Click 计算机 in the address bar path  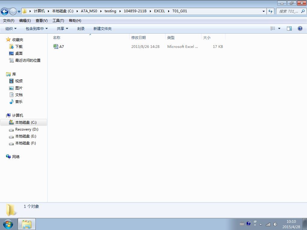39,11
